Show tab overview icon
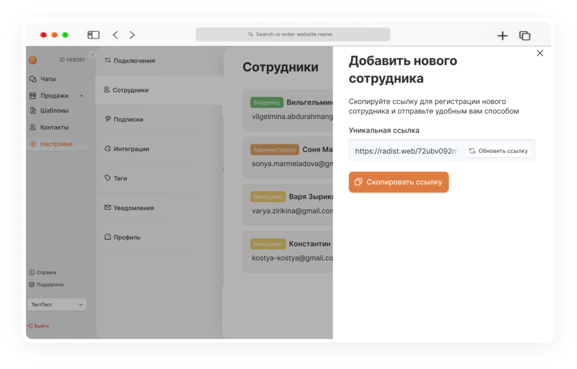This screenshot has height=369, width=577. pos(525,36)
